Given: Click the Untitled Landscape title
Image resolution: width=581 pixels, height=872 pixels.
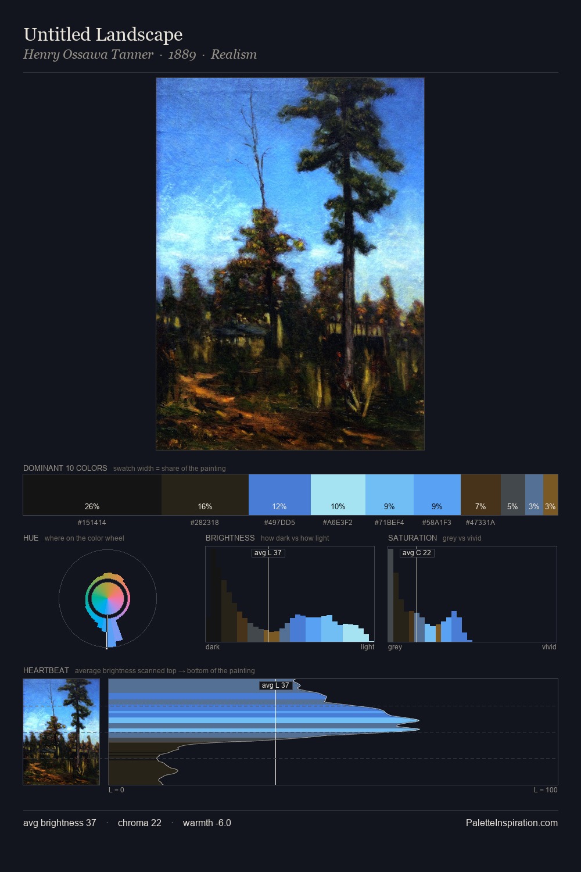Looking at the screenshot, I should point(103,35).
